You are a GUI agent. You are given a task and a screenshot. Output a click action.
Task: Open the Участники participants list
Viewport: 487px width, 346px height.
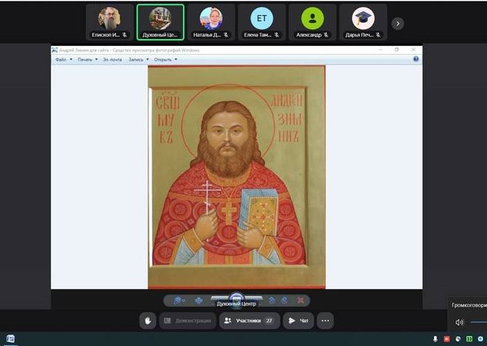[x=249, y=320]
